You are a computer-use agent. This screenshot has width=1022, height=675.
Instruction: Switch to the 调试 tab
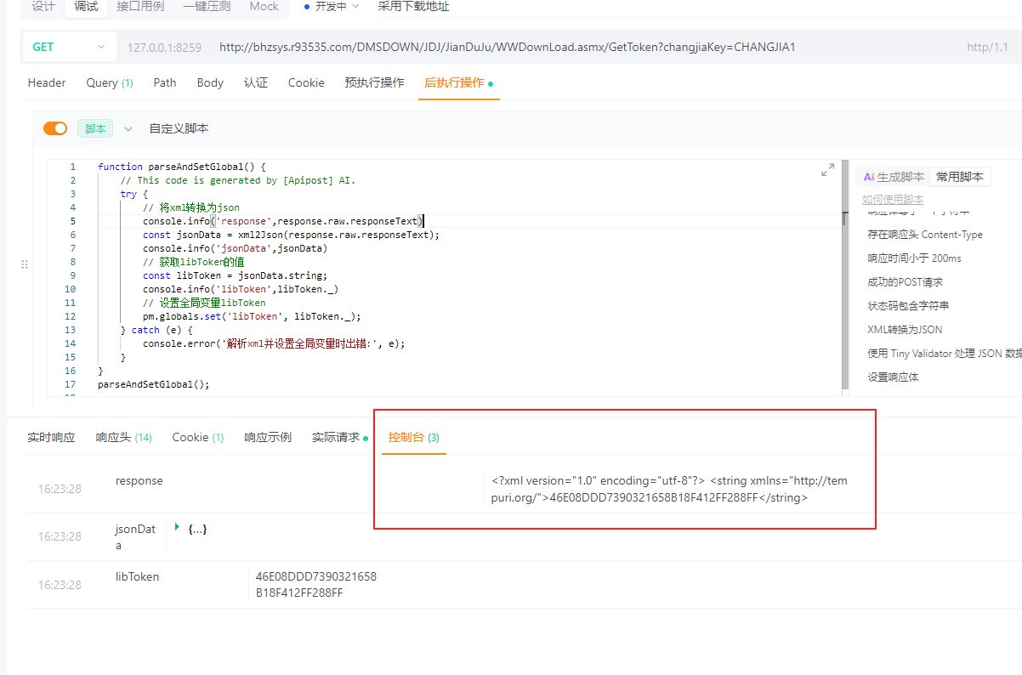86,7
